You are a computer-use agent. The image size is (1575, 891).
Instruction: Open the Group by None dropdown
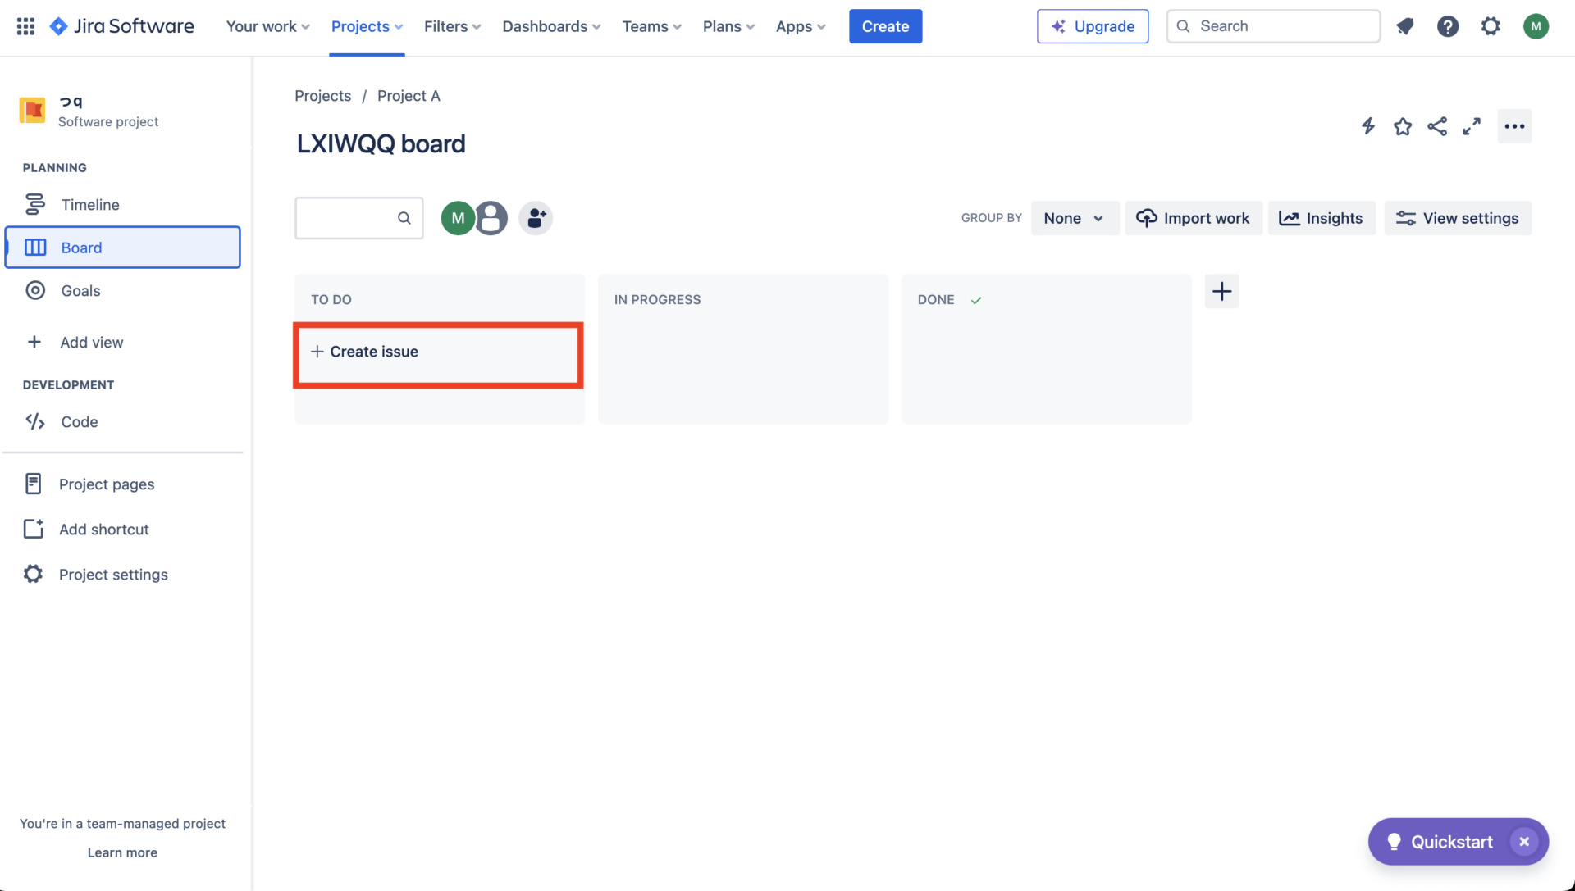tap(1075, 218)
